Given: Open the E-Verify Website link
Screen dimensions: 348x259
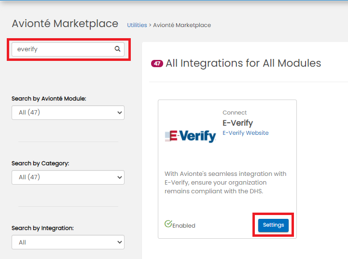Looking at the screenshot, I should coord(246,133).
